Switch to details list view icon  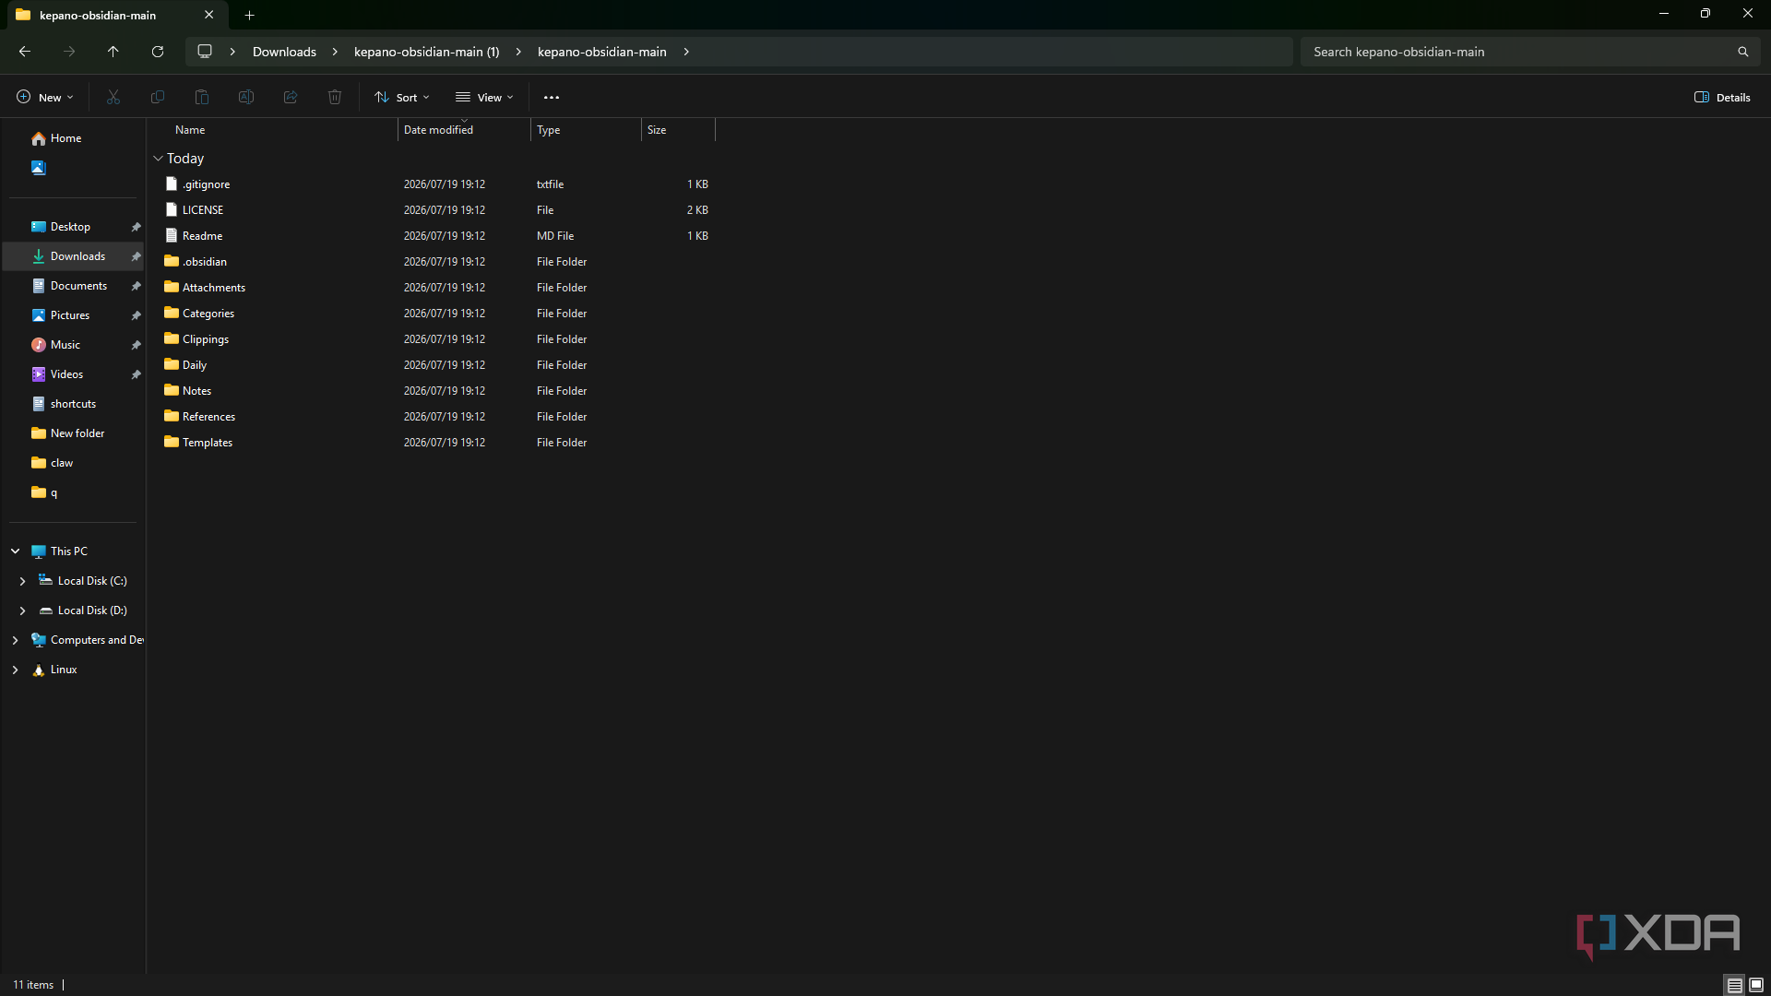[x=1734, y=985]
